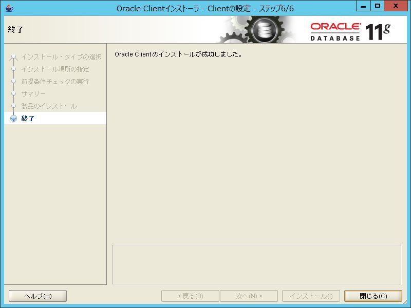Open help with the ヘルプ(H) button
Image resolution: width=411 pixels, height=308 pixels.
click(x=38, y=296)
